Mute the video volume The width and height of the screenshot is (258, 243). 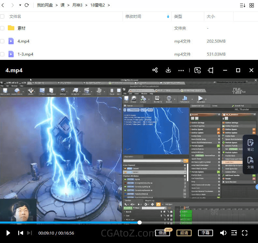click(x=223, y=233)
